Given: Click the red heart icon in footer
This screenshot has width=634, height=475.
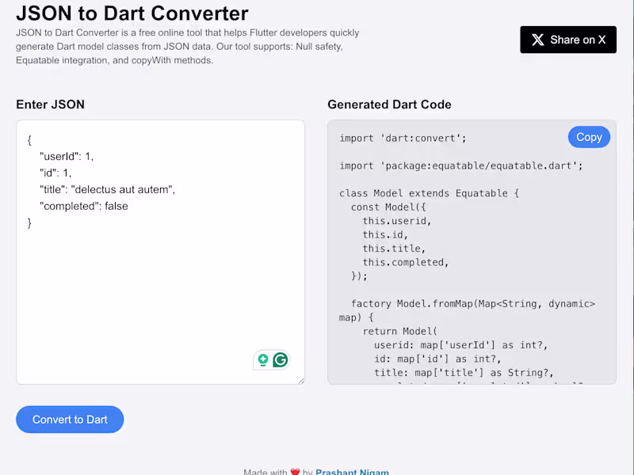Looking at the screenshot, I should coord(295,472).
